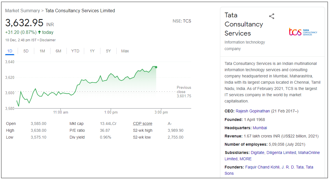This screenshot has height=179, width=329.
Task: Select the 1D chart range tab
Action: [x=10, y=51]
